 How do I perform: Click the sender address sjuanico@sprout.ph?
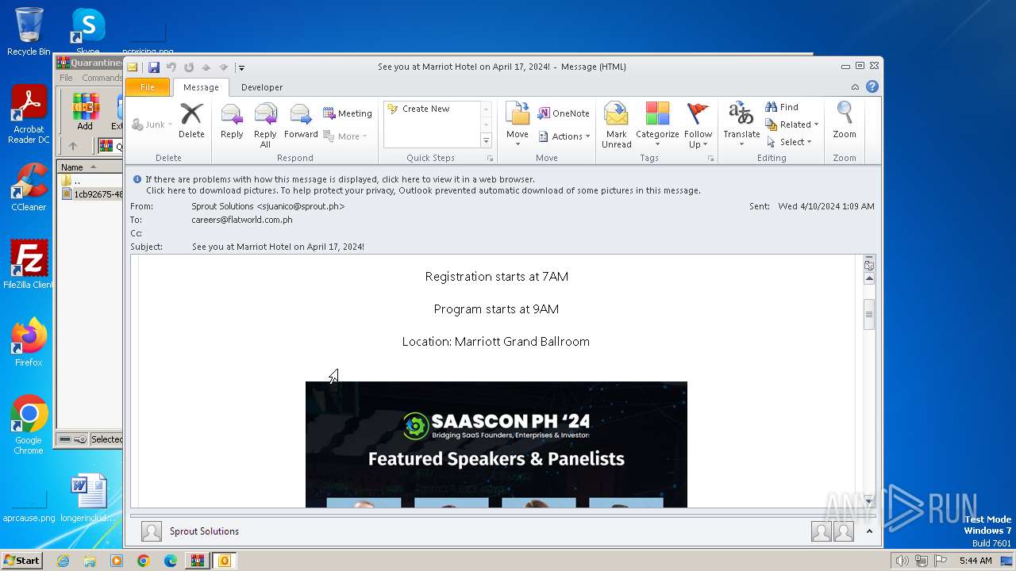click(x=301, y=206)
